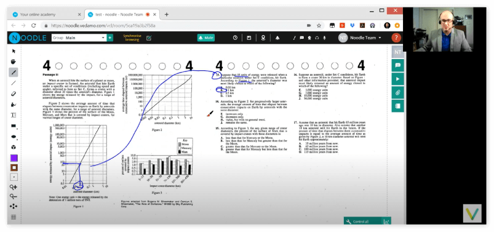
Task: Toggle the headphones audio icon
Action: tap(317, 38)
